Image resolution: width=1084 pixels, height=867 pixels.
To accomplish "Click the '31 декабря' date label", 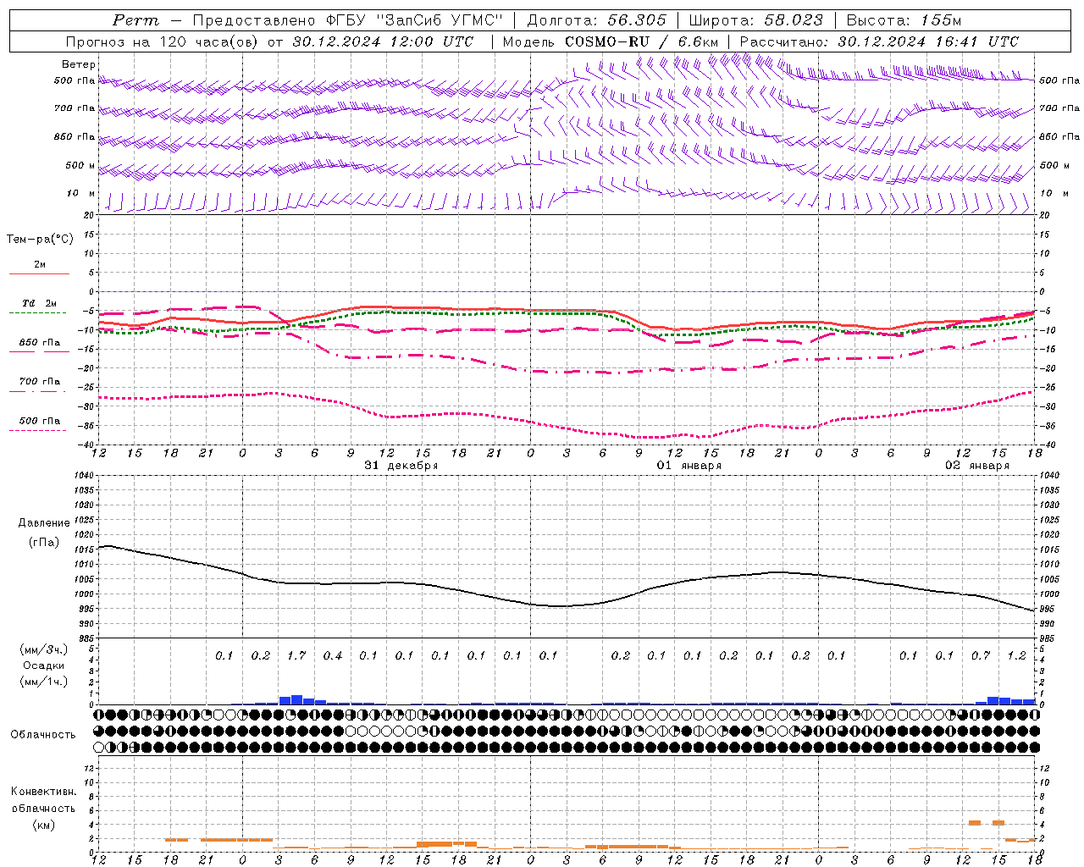I will [x=401, y=466].
